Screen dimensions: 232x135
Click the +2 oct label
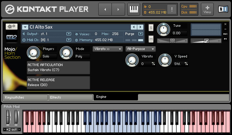click(x=11, y=130)
